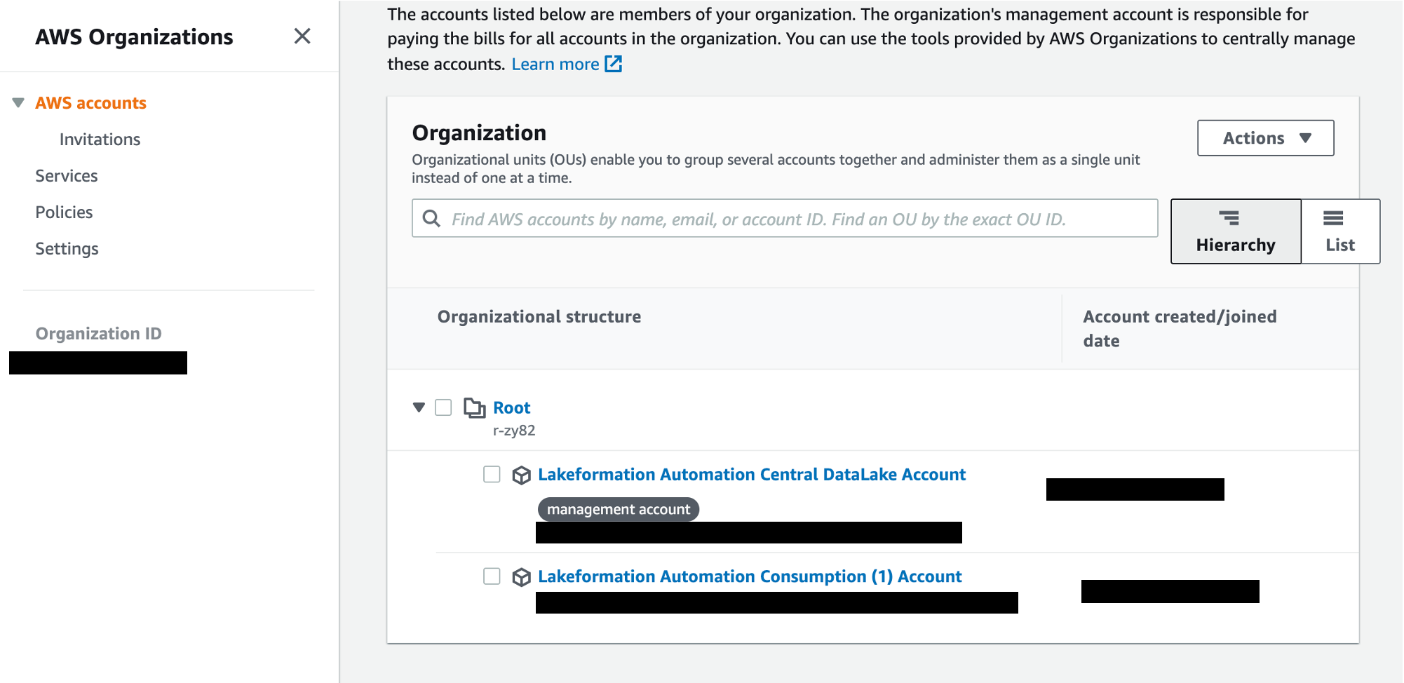Click the Organizational structure column header
1404x683 pixels.
(x=539, y=317)
